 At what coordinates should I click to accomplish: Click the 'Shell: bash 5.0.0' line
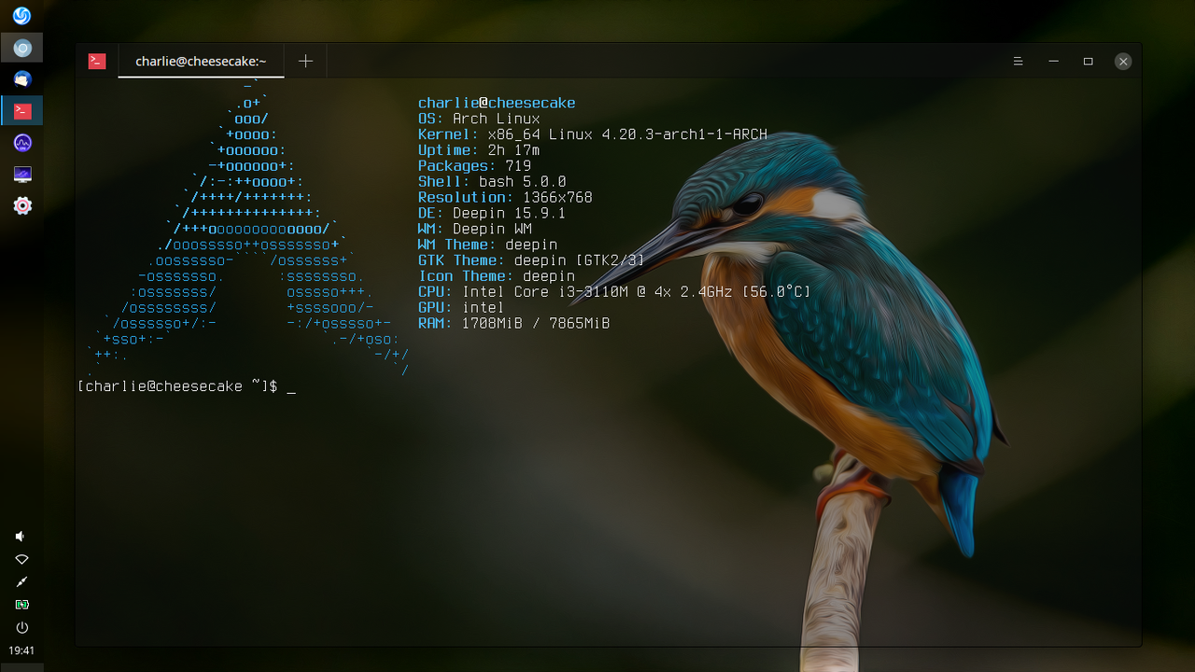coord(492,182)
